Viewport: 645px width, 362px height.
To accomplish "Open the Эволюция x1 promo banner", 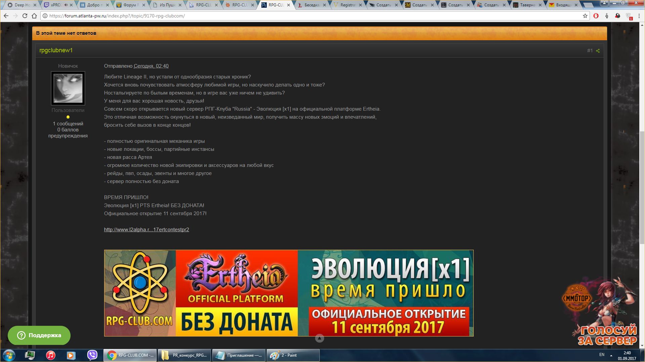I will point(289,293).
